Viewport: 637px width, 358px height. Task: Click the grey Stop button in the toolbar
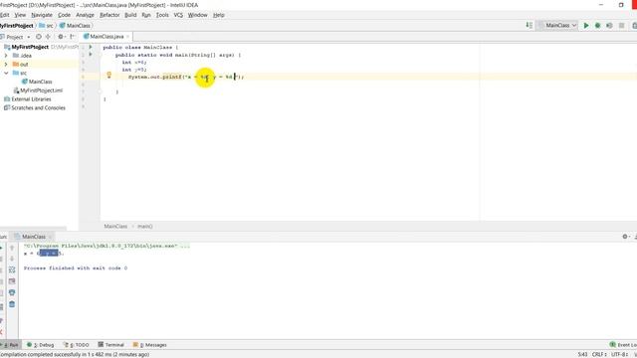click(x=621, y=26)
